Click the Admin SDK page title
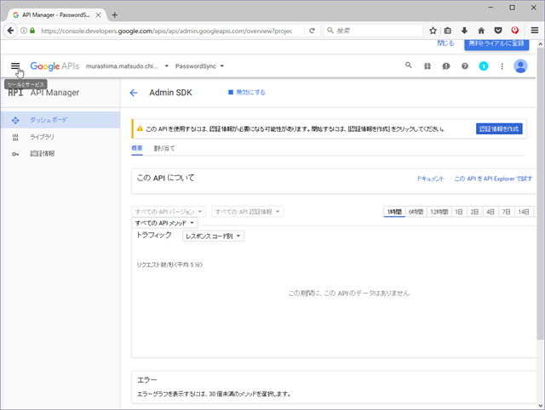 click(x=170, y=93)
